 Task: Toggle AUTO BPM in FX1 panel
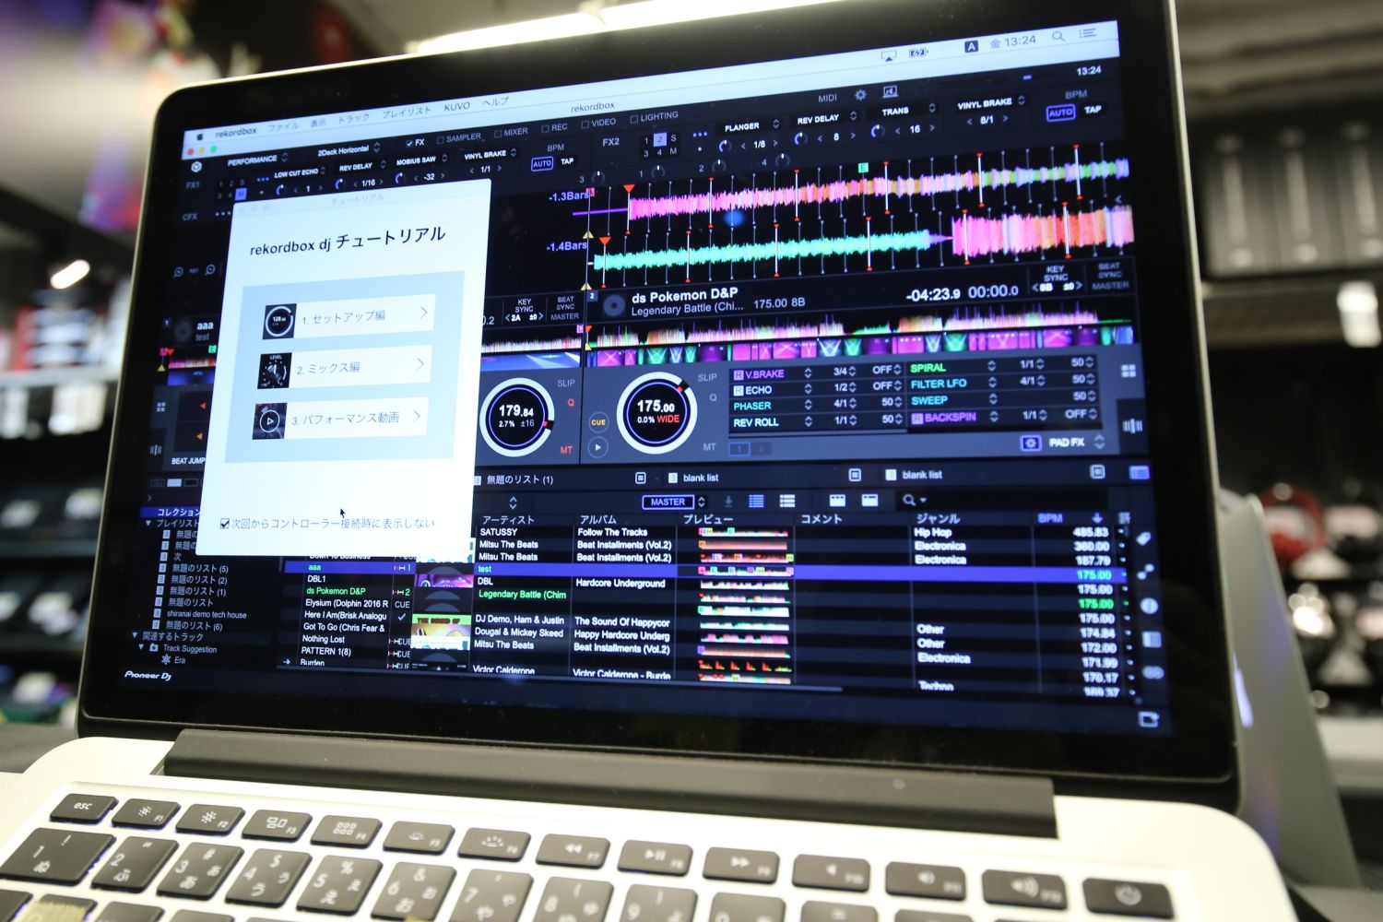point(542,163)
